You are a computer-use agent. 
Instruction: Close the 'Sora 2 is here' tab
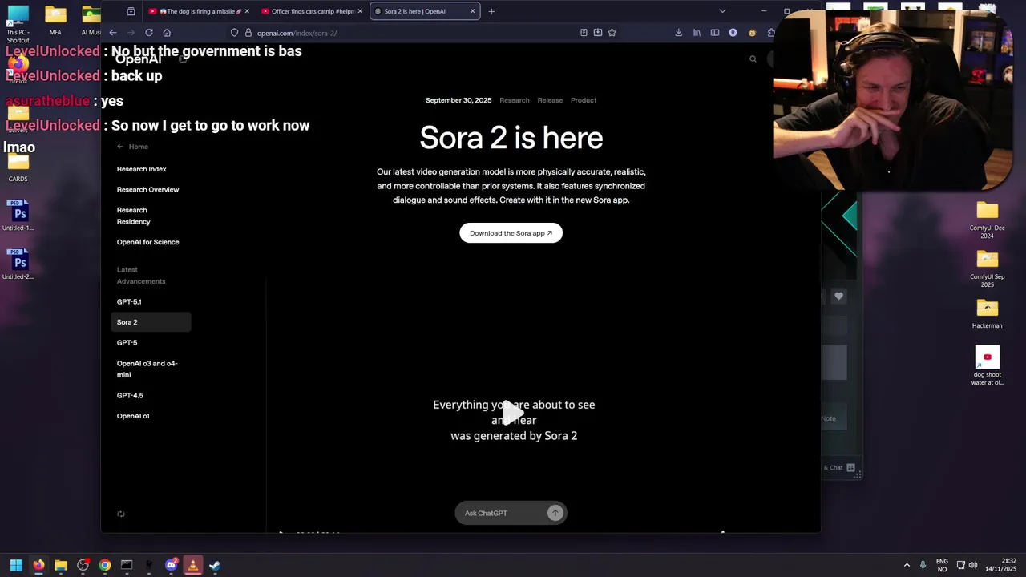(x=472, y=11)
